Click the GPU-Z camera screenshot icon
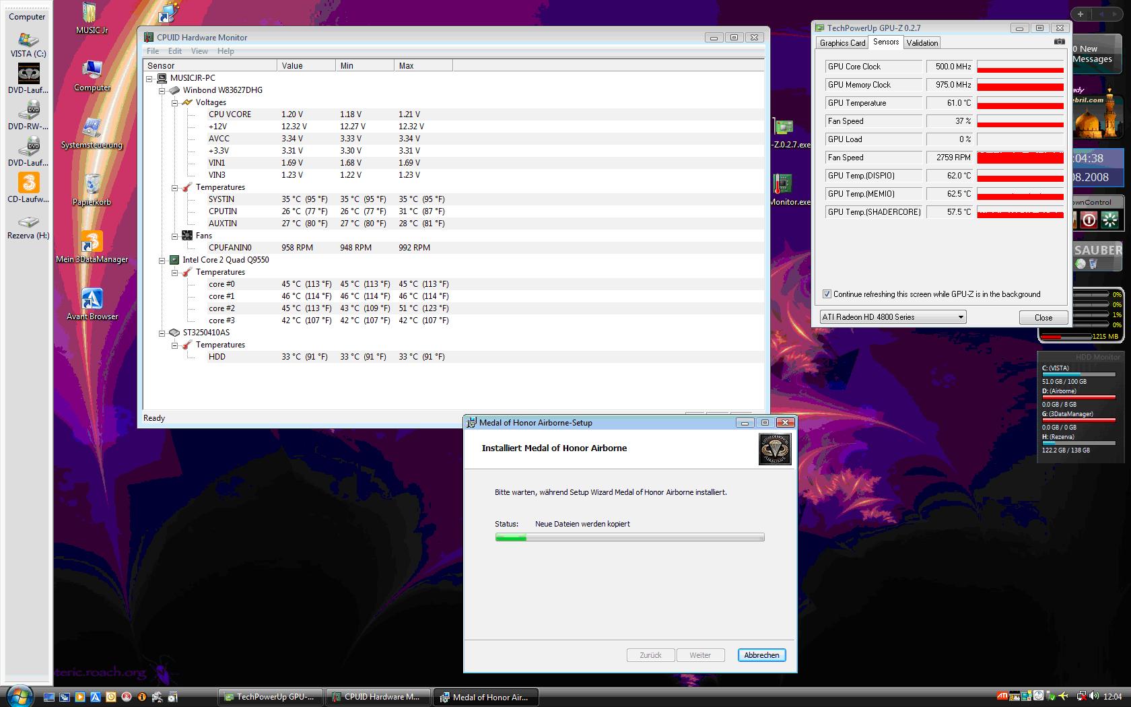The image size is (1131, 707). click(x=1059, y=42)
